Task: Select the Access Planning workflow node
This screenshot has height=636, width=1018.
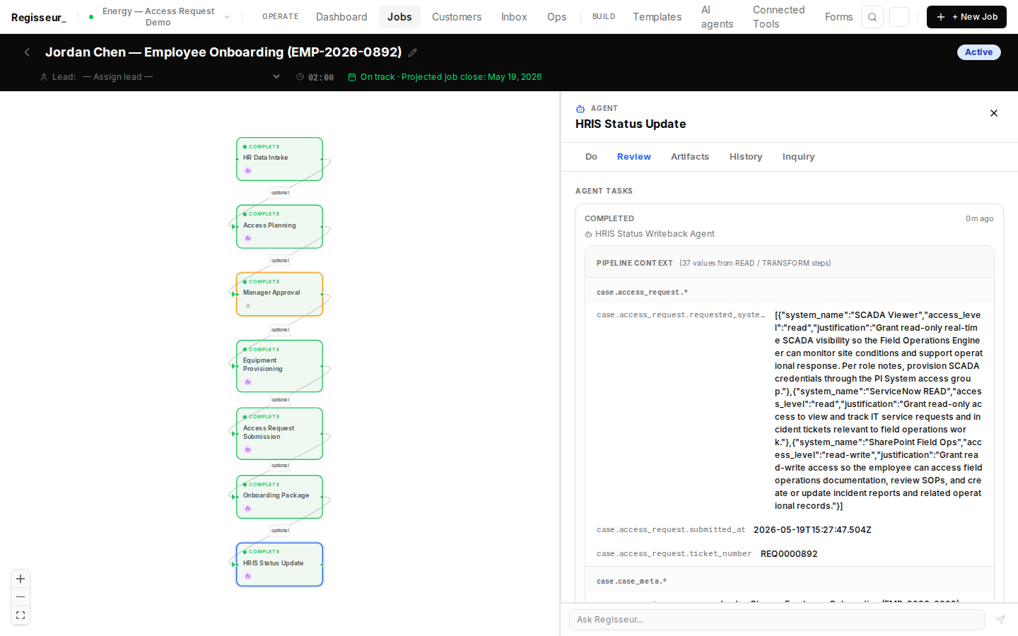Action: click(x=279, y=227)
